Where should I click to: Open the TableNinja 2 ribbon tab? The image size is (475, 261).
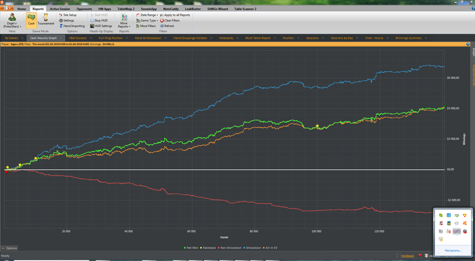pos(126,9)
